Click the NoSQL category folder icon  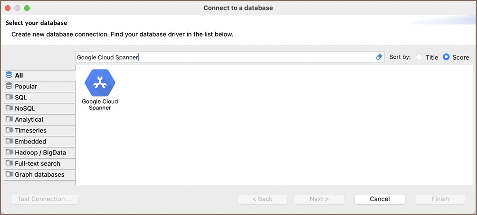click(x=9, y=108)
